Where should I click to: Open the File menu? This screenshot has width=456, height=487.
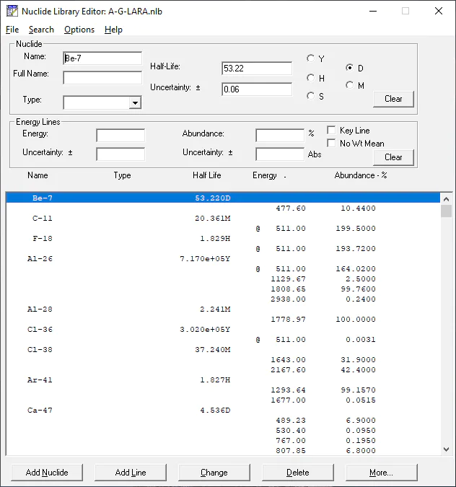point(12,30)
